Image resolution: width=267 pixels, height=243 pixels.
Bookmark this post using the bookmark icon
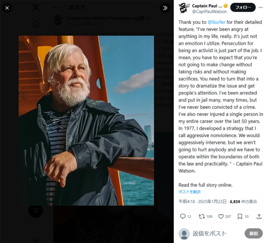point(240,216)
